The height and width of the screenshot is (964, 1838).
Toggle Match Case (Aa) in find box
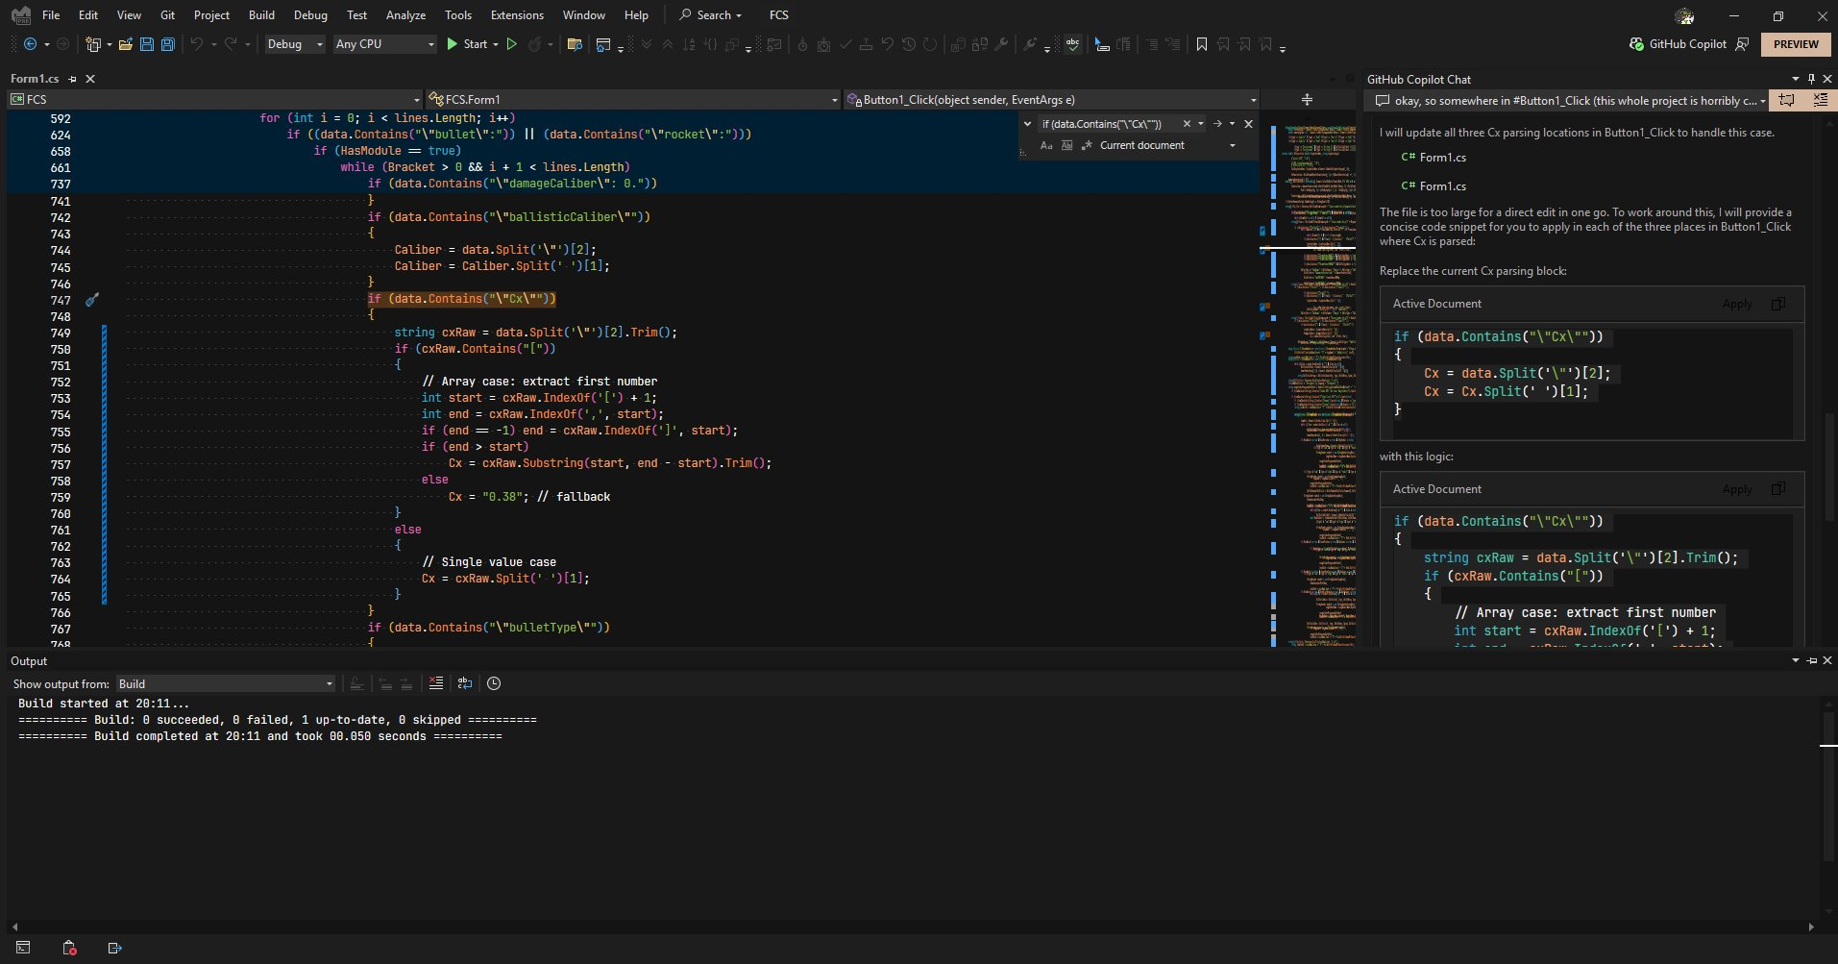pos(1046,145)
